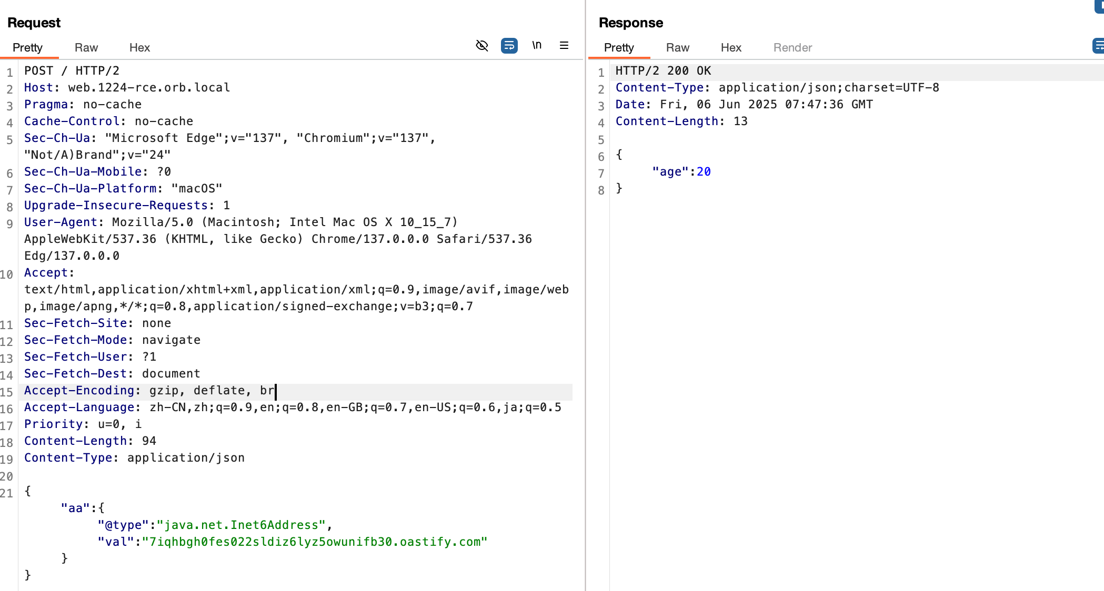Click the Priority: u=0, i line
Viewport: 1104px width, 591px height.
(x=83, y=424)
